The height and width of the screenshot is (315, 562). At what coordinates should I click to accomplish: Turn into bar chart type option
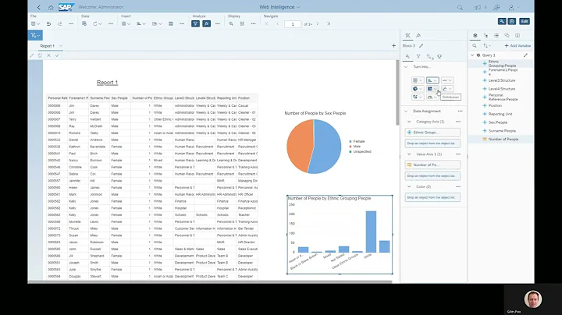point(432,80)
